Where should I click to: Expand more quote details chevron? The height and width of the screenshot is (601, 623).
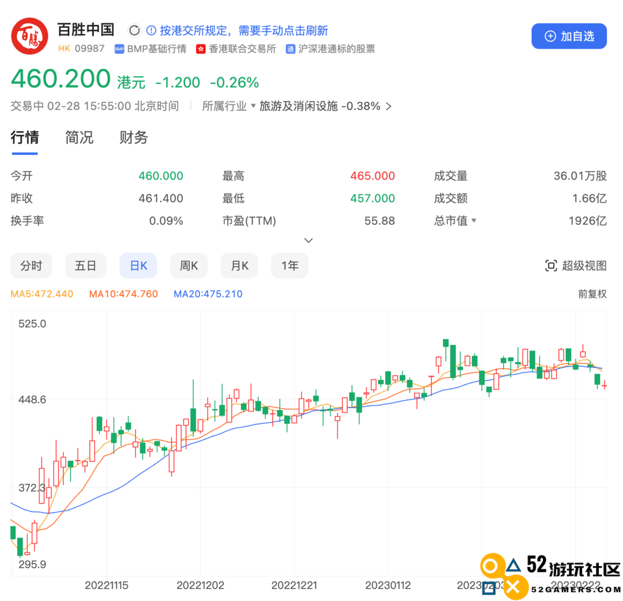308,240
